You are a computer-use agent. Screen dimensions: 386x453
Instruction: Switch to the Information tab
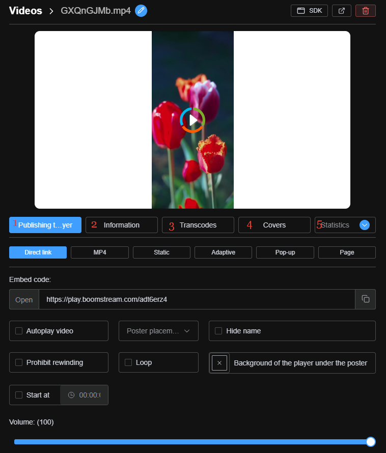point(122,225)
